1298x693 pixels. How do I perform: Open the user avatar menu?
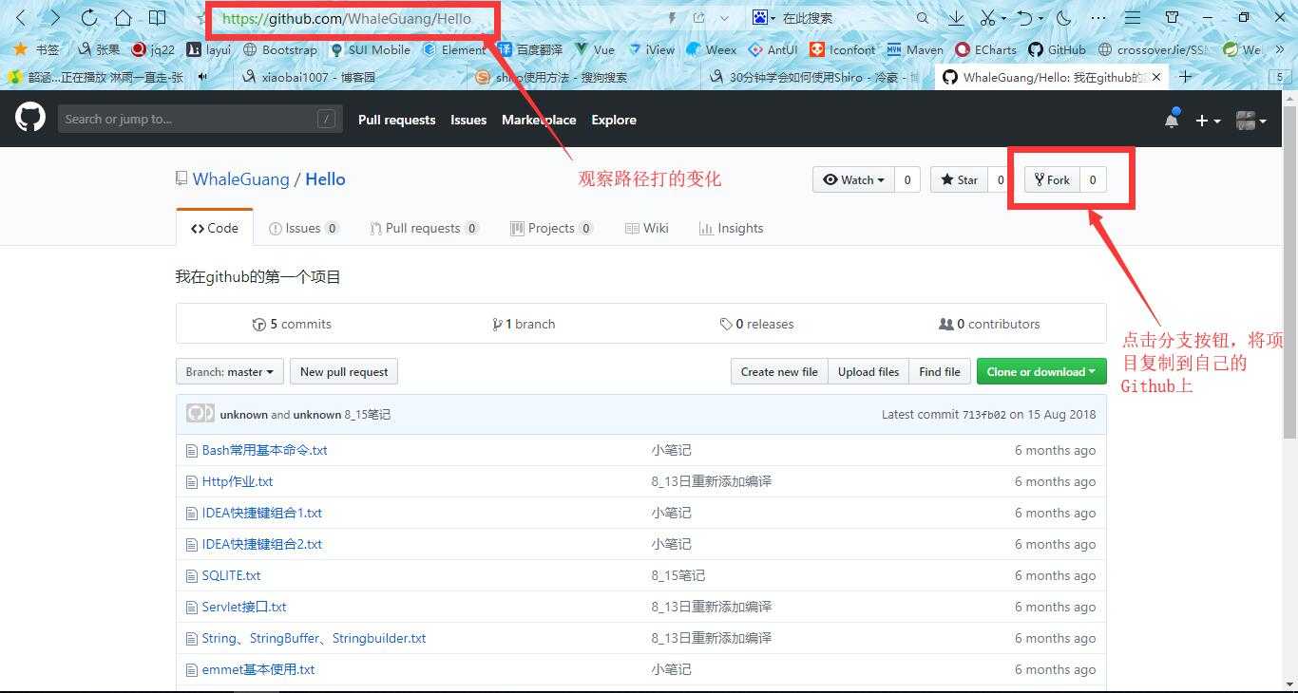tap(1250, 121)
